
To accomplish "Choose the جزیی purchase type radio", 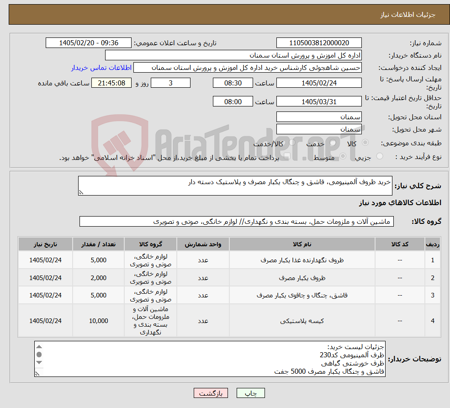I will point(379,156).
